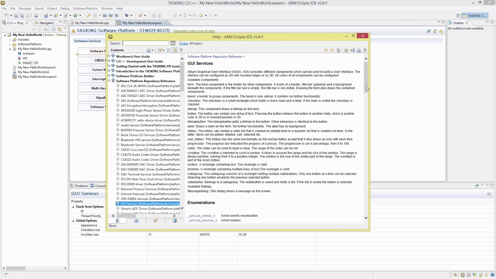
Task: Open the Scope link in Help
Action: coord(184,43)
